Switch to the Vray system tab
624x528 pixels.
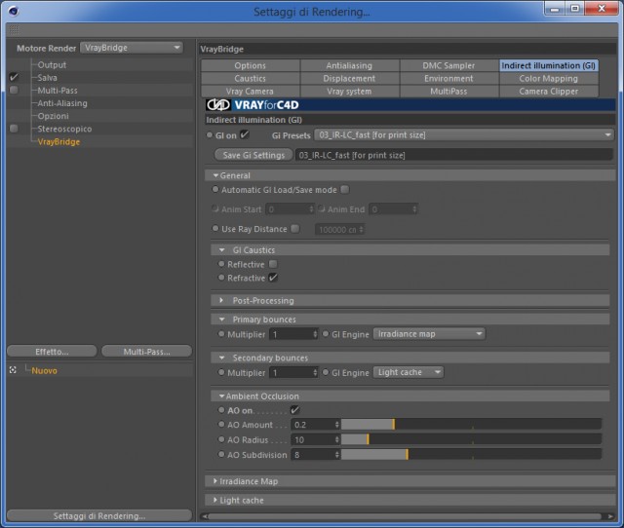(x=349, y=91)
